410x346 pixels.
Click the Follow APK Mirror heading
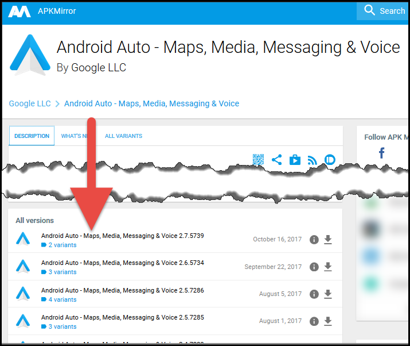click(x=386, y=137)
